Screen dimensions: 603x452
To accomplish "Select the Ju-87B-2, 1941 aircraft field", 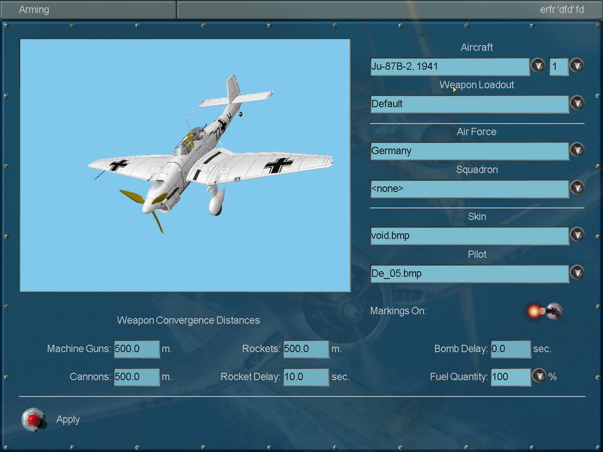I will point(450,67).
